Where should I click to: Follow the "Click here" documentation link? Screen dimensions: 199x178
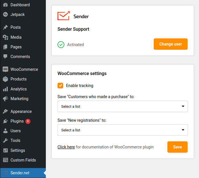pyautogui.click(x=66, y=147)
